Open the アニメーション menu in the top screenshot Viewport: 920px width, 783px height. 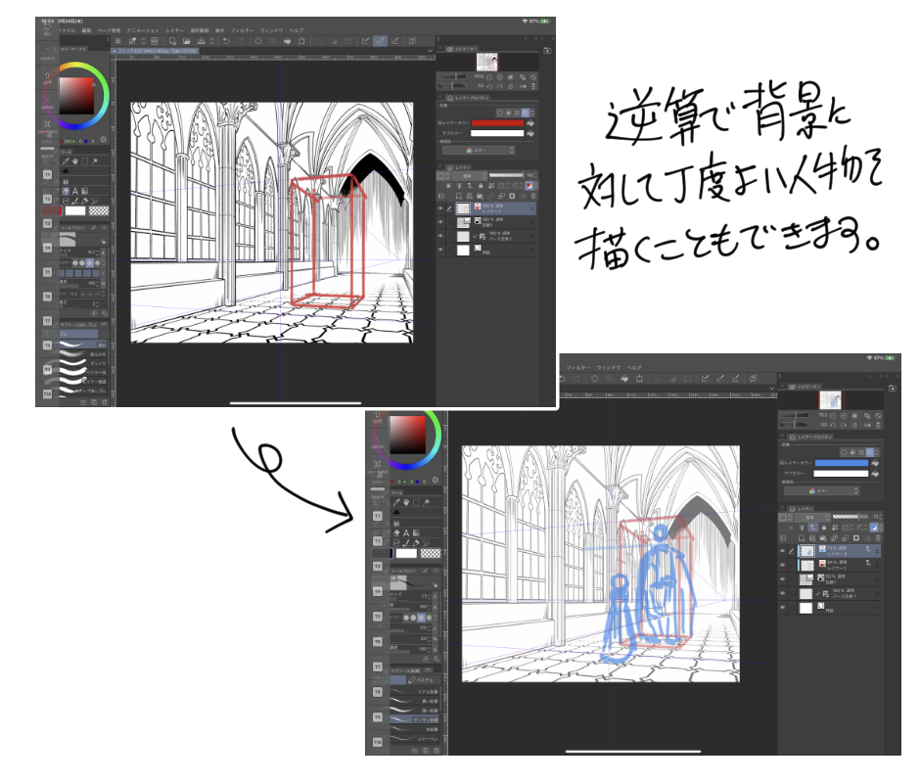(143, 30)
